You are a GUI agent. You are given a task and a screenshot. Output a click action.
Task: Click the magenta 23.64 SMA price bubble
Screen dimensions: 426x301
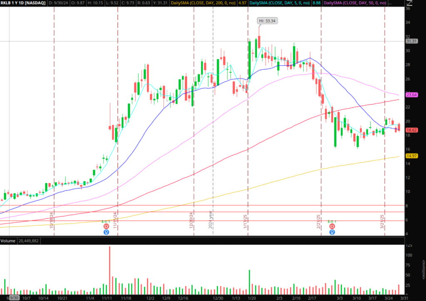(411, 95)
